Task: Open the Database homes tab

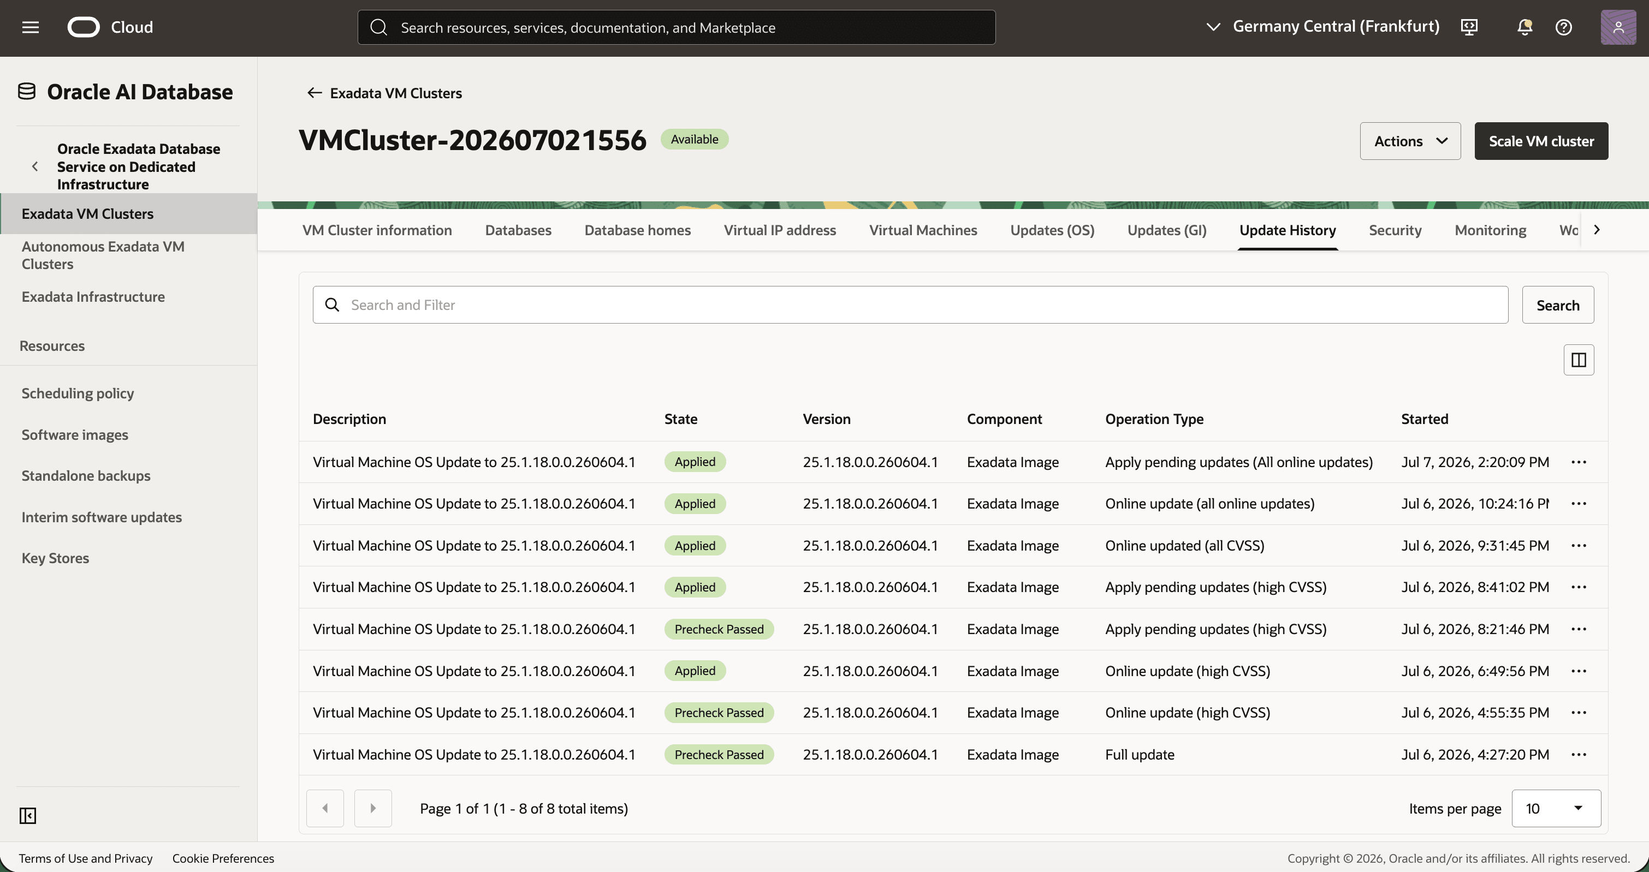Action: click(x=638, y=230)
